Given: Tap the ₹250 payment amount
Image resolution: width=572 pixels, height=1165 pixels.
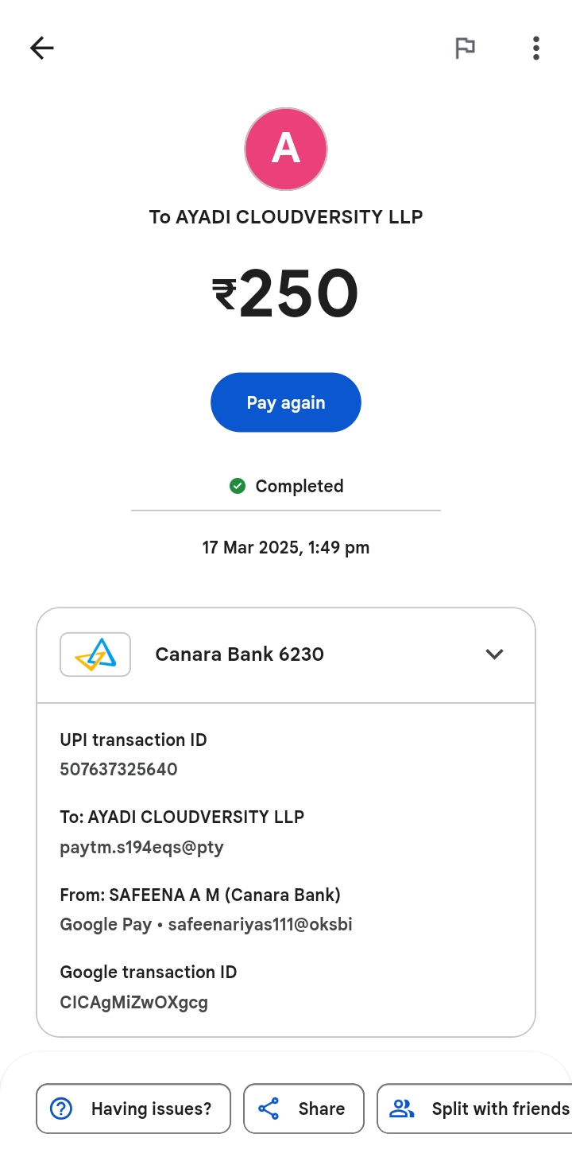Looking at the screenshot, I should pyautogui.click(x=286, y=294).
